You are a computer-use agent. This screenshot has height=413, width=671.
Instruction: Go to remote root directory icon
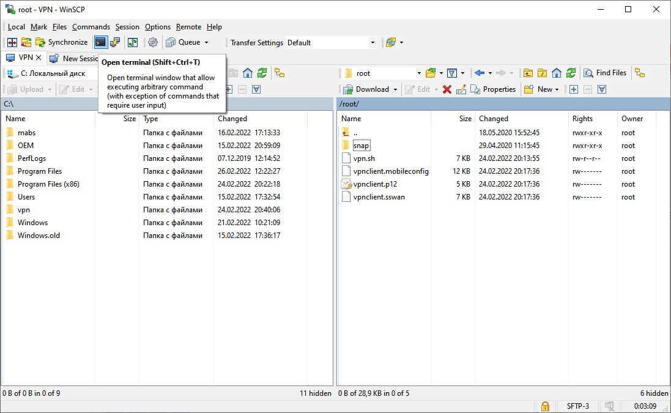(542, 73)
